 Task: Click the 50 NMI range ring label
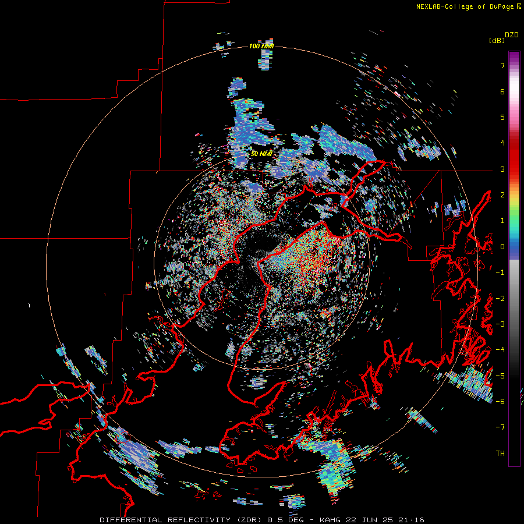(261, 154)
